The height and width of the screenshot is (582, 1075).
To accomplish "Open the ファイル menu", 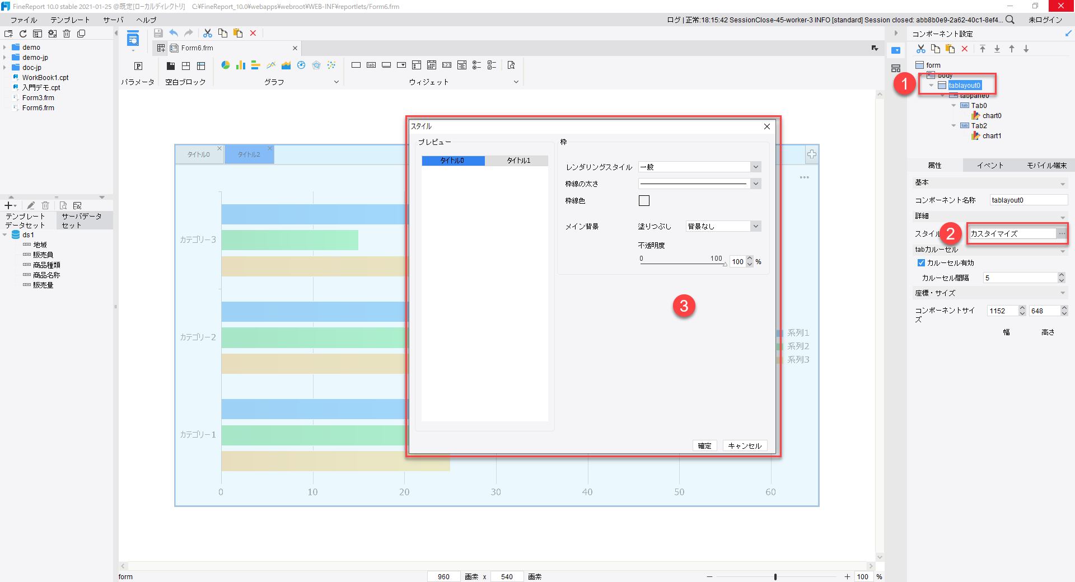I will pos(24,20).
